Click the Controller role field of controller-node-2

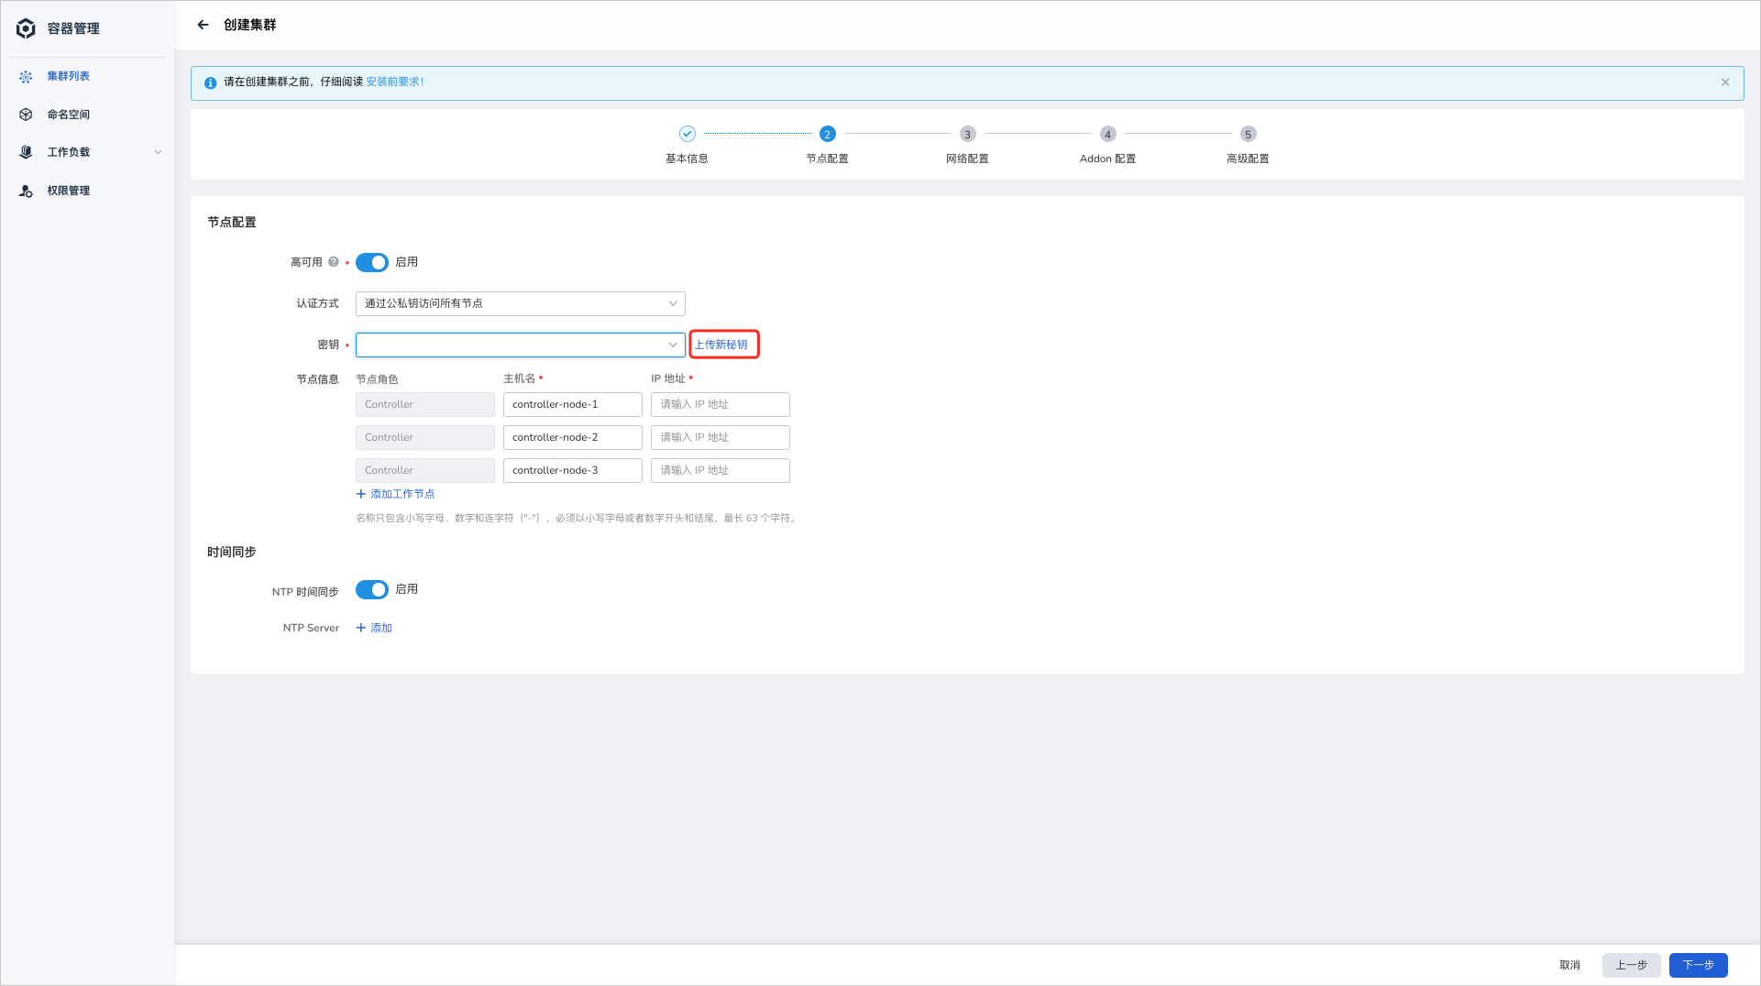(424, 437)
